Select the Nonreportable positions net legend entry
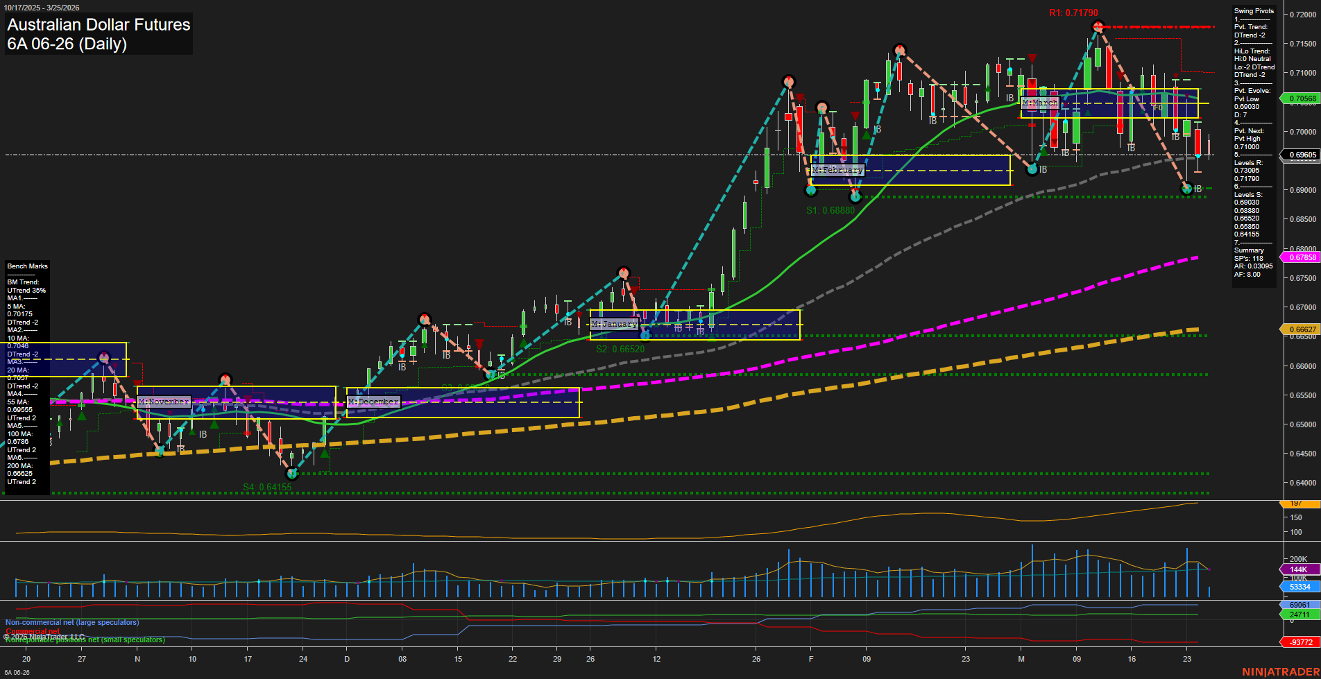 85,639
